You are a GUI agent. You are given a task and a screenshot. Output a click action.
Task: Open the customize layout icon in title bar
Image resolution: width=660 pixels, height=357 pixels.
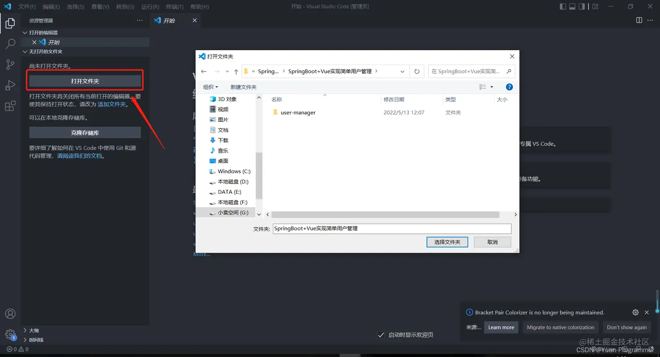pos(595,7)
